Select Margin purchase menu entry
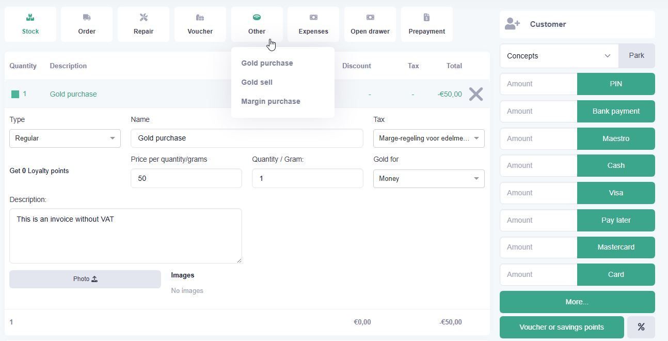This screenshot has height=341, width=668. (x=271, y=101)
